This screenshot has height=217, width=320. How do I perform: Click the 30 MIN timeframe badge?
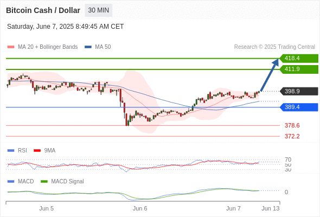pyautogui.click(x=98, y=10)
